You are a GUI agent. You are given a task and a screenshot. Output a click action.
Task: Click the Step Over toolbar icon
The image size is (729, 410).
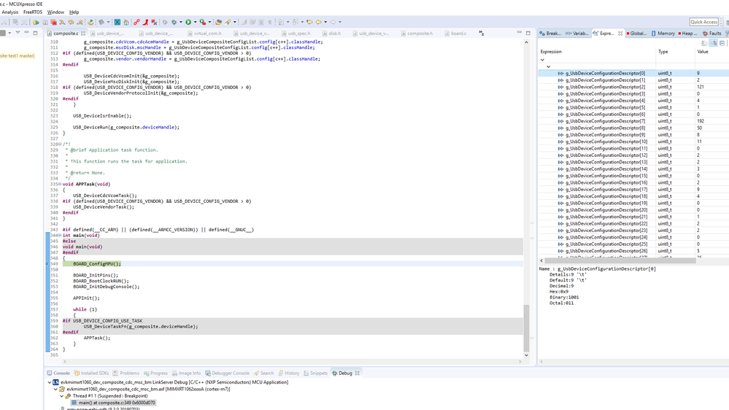click(x=71, y=23)
